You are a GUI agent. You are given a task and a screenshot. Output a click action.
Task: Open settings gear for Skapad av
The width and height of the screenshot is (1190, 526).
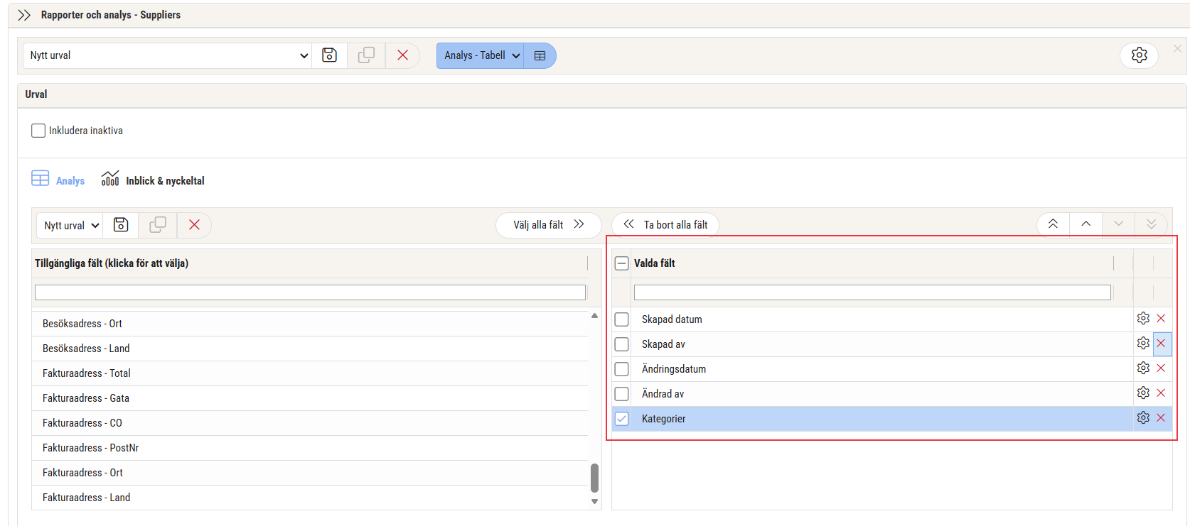point(1143,343)
